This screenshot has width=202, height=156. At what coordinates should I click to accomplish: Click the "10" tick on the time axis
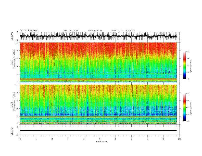[x=179, y=139]
